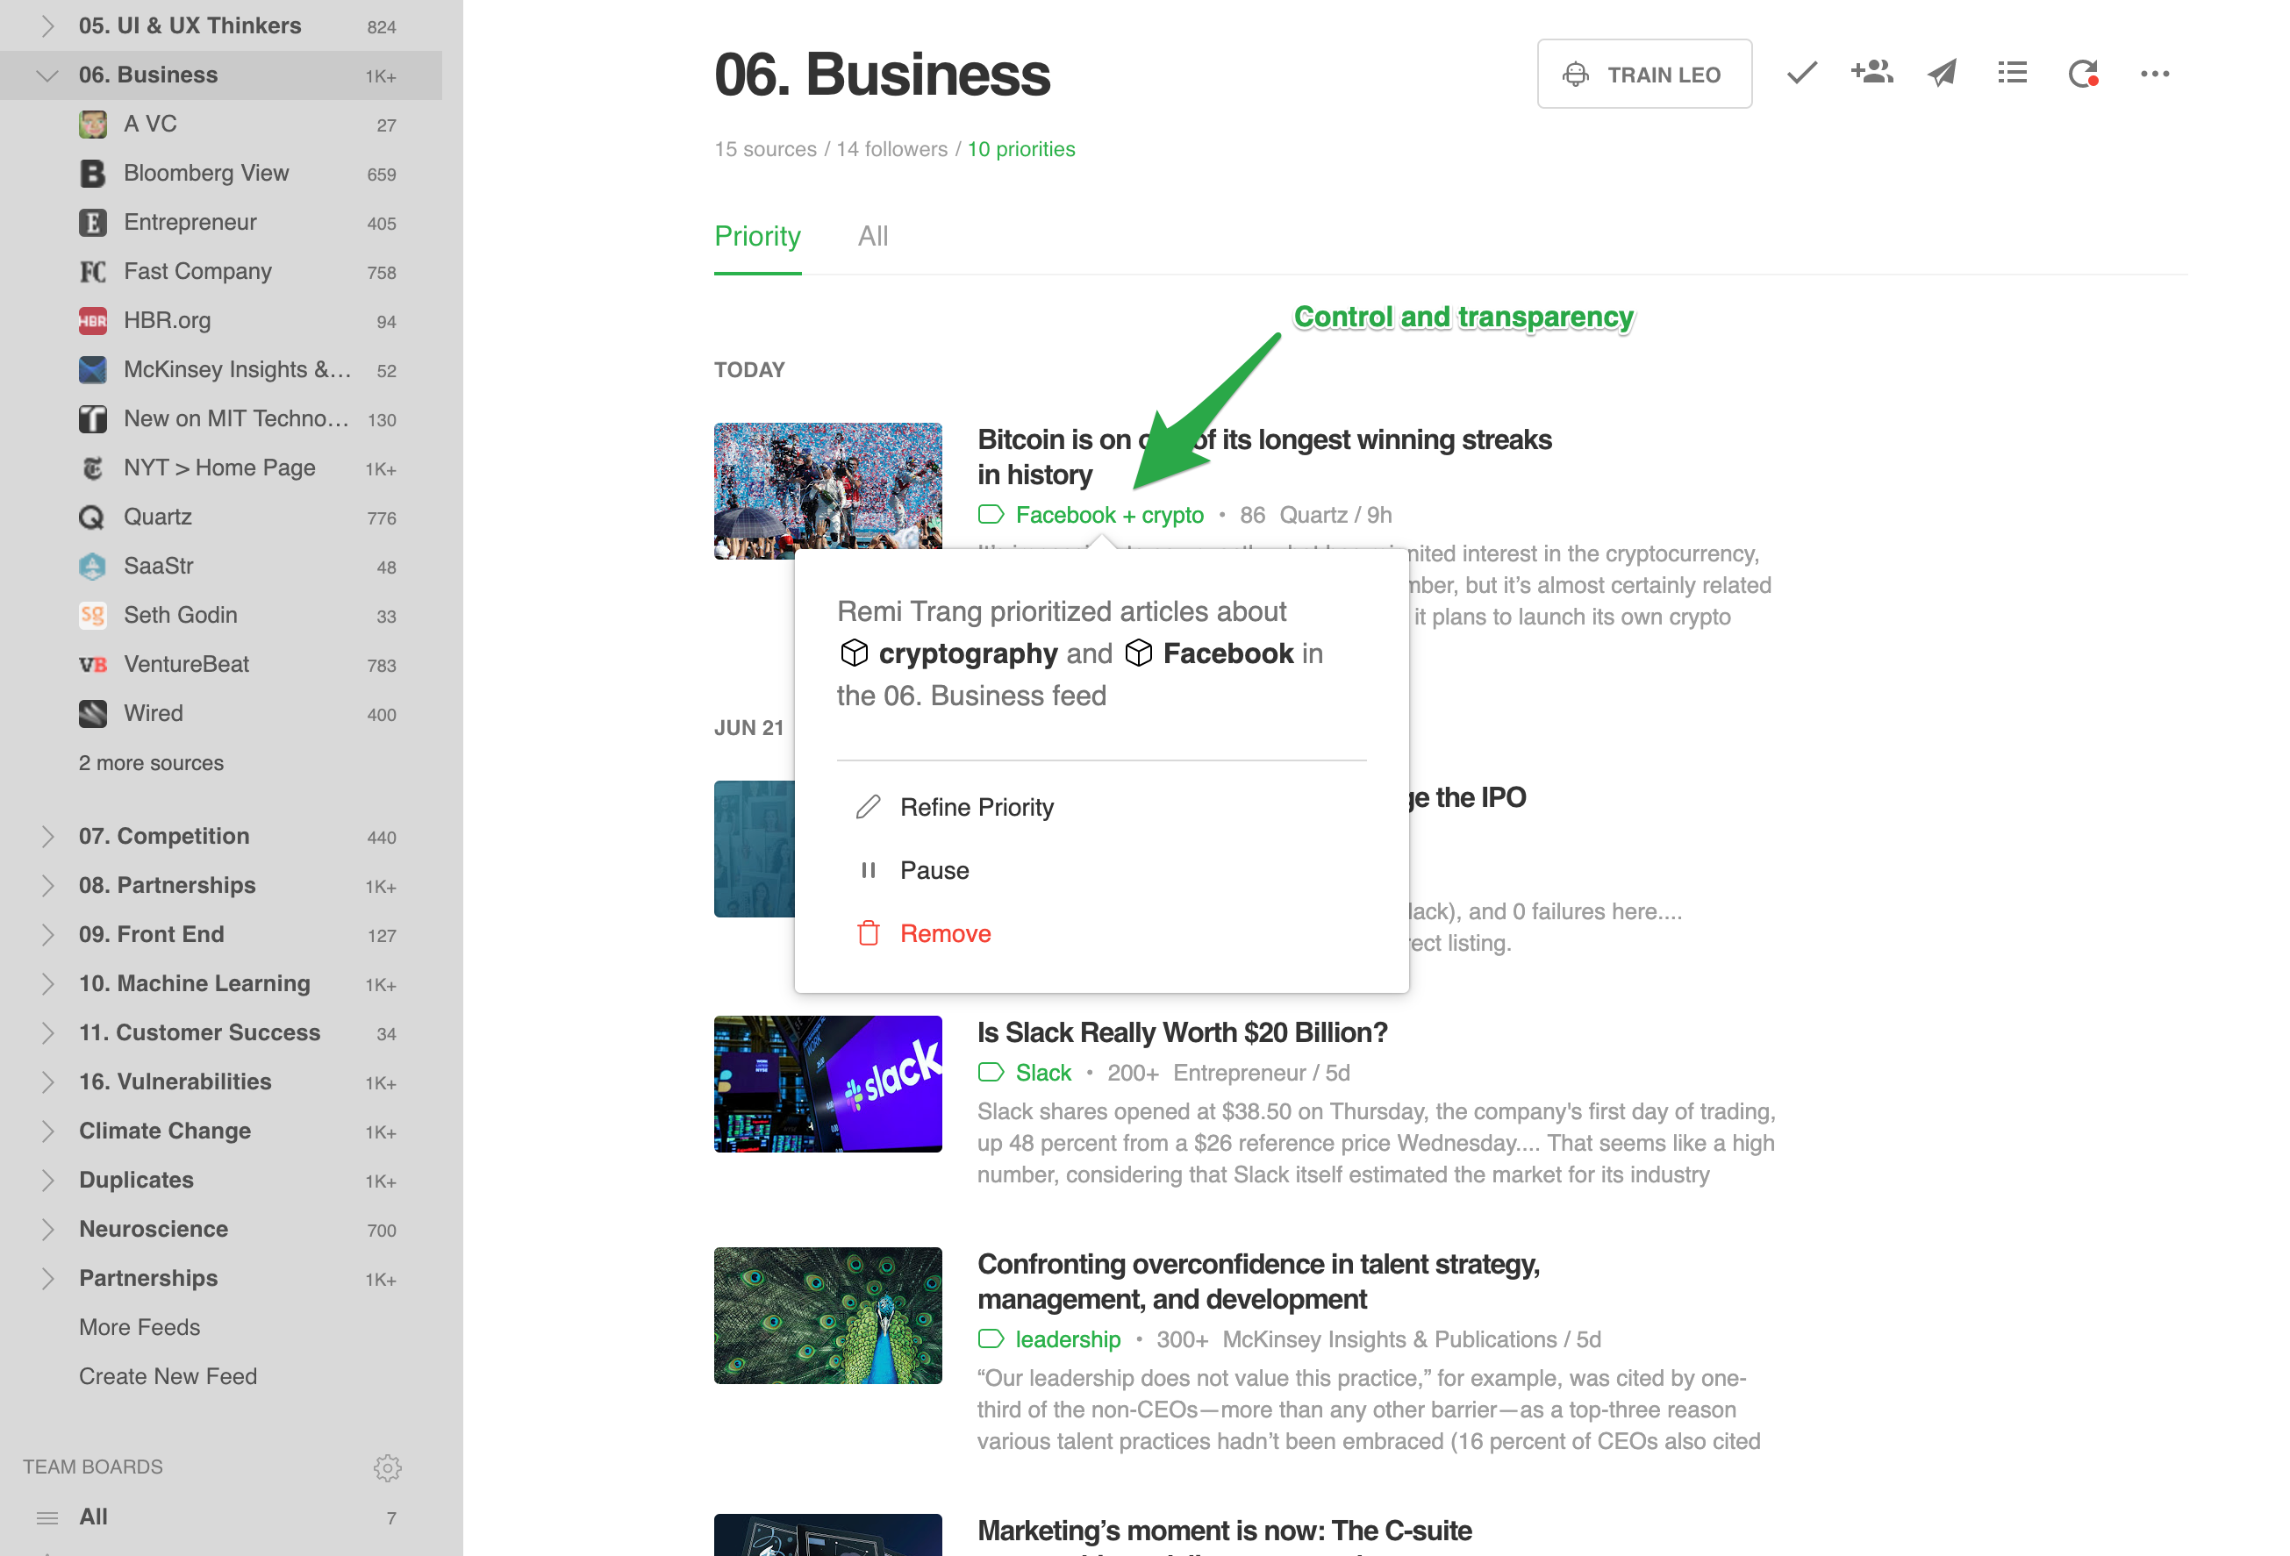This screenshot has width=2290, height=1556.
Task: Click the pause icon in the popup
Action: click(868, 871)
